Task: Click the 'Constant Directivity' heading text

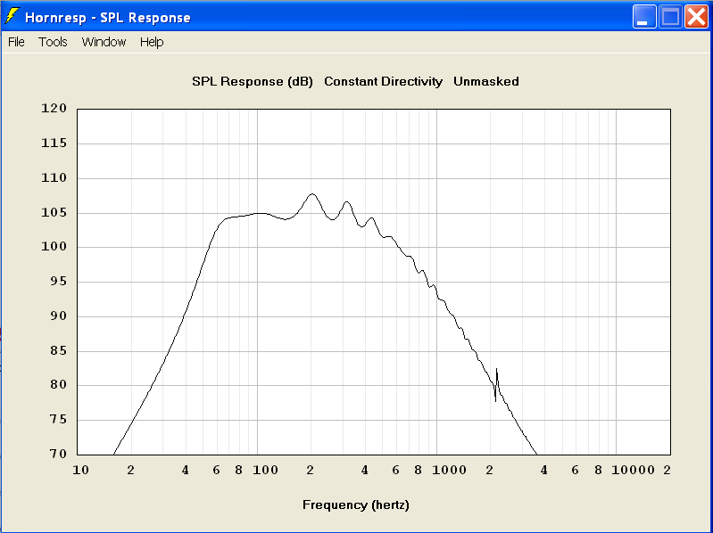Action: tap(384, 82)
